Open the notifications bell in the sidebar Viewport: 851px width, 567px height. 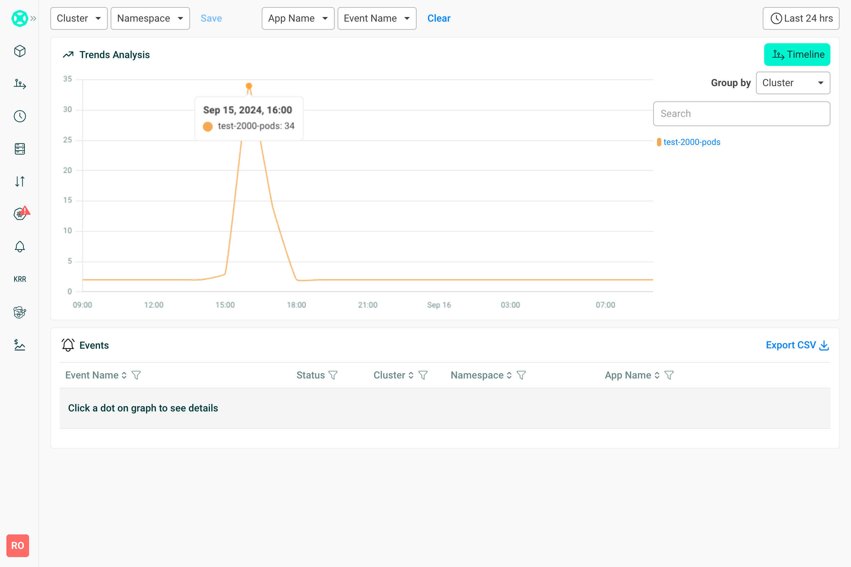[x=20, y=246]
